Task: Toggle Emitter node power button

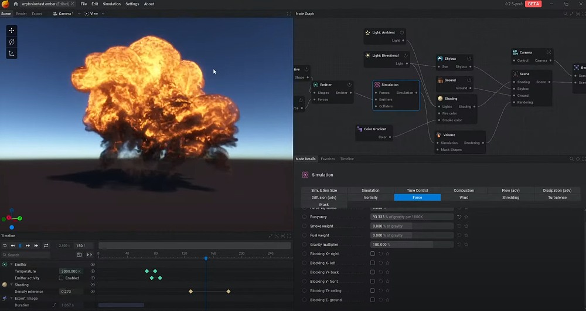Action: click(349, 85)
